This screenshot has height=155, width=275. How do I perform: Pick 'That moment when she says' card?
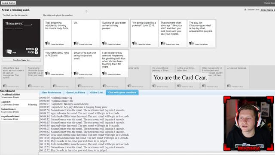pos(173,34)
